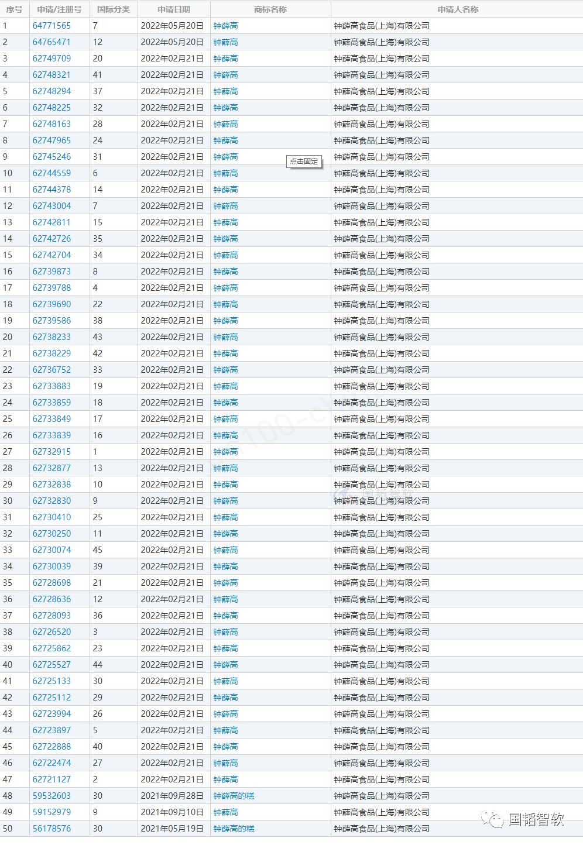Open application number 59532603
Screen dimensions: 583x845
[x=52, y=796]
